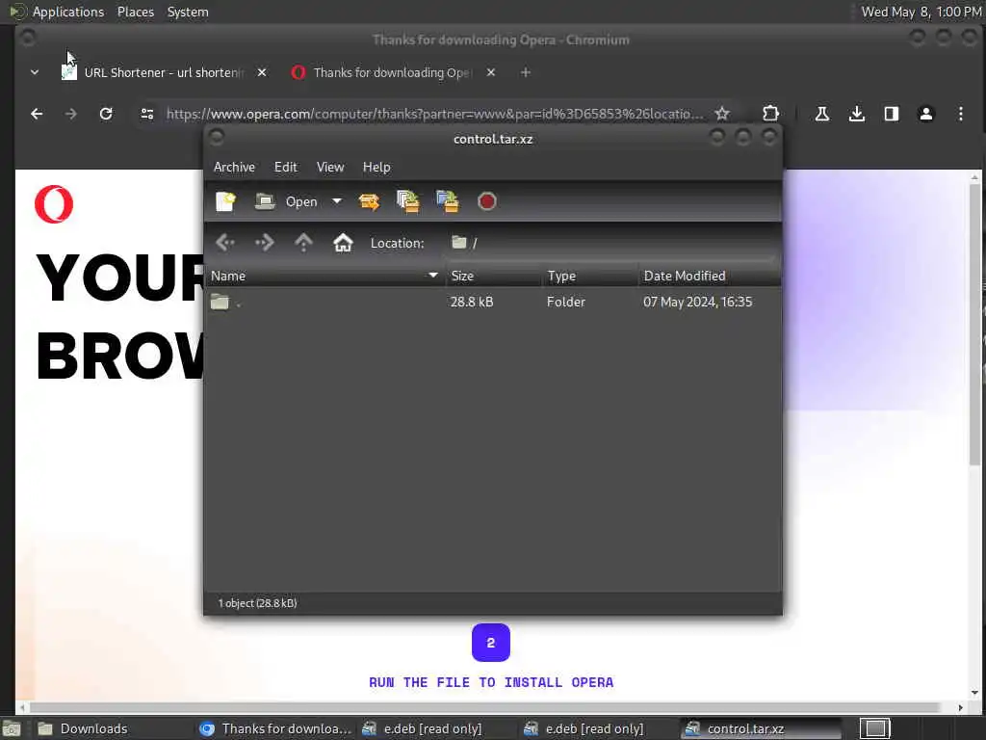Viewport: 986px width, 740px height.
Task: Open a new Chromium tab
Action: tap(526, 73)
